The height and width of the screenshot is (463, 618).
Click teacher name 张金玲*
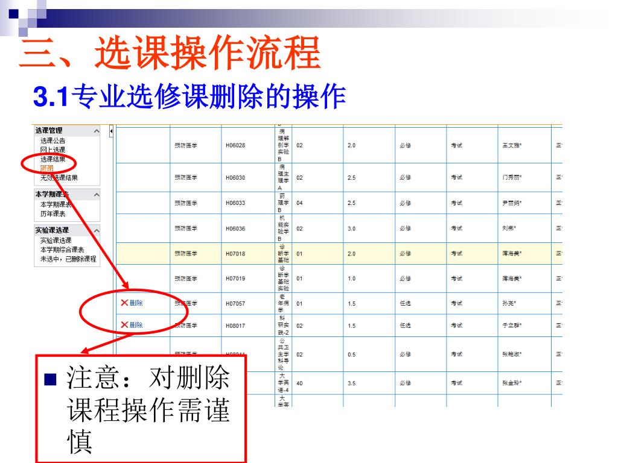click(512, 383)
